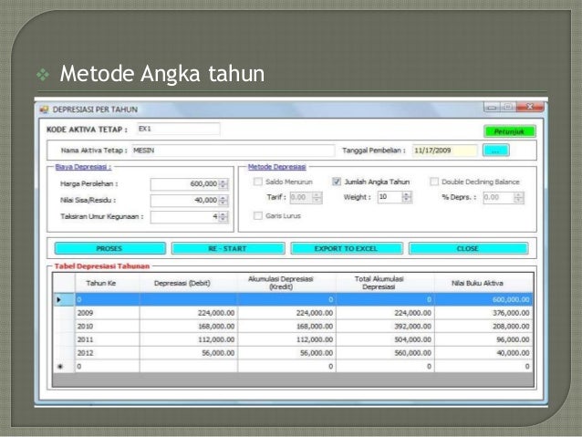Click the Akumulasi Depresiasi (Kredit) column header
The width and height of the screenshot is (582, 437).
pyautogui.click(x=287, y=284)
